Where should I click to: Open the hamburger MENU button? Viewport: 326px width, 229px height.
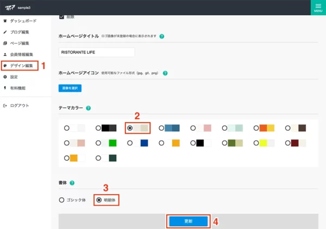[x=318, y=7]
